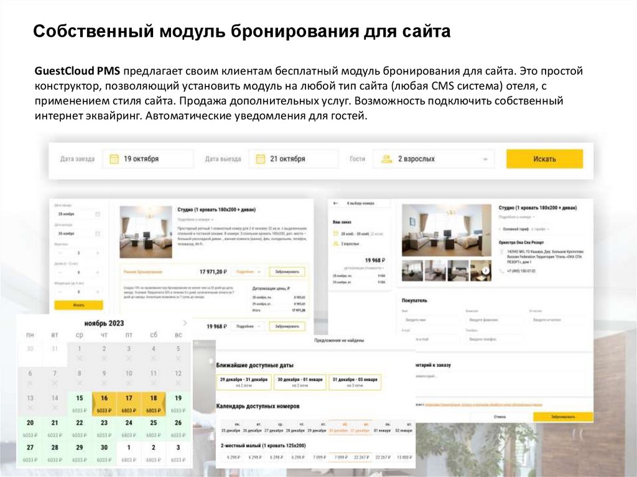637x477 pixels.
Task: Click the guests icon beside 2 взрослых
Action: (387, 159)
